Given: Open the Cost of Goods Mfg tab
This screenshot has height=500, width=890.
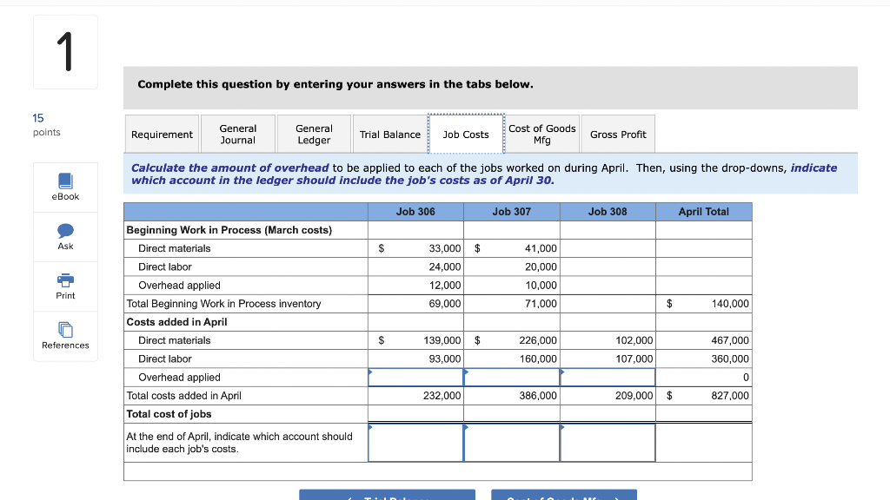Looking at the screenshot, I should (541, 134).
